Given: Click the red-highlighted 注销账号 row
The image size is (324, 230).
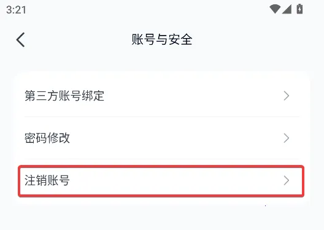Looking at the screenshot, I should click(161, 181).
